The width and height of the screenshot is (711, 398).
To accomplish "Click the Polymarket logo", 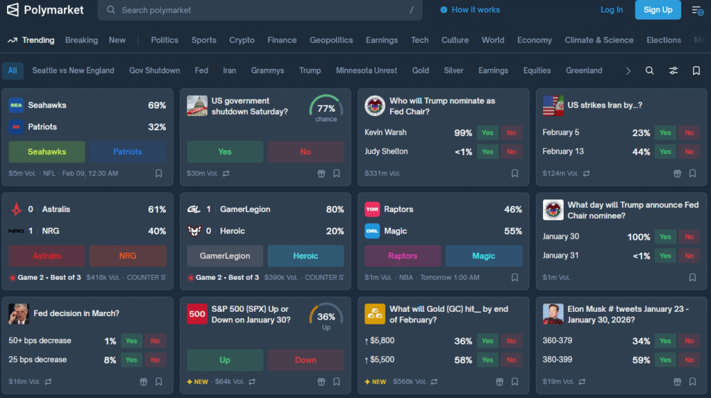I will tap(45, 10).
